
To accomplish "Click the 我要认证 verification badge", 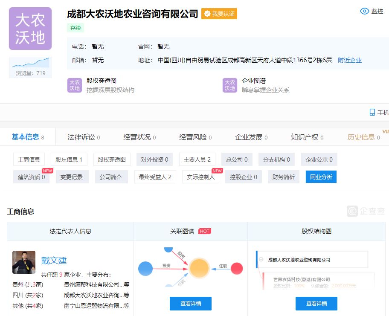I will [219, 14].
